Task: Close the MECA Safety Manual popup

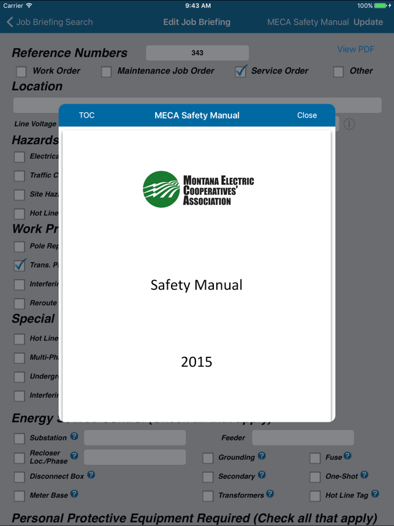Action: (307, 115)
